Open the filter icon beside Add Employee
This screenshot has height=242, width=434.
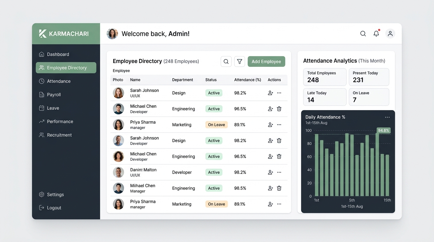240,61
